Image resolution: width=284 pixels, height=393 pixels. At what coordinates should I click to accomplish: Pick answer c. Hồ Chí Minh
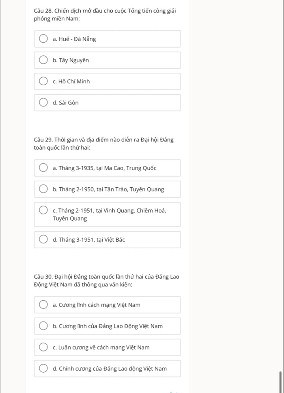pyautogui.click(x=43, y=82)
